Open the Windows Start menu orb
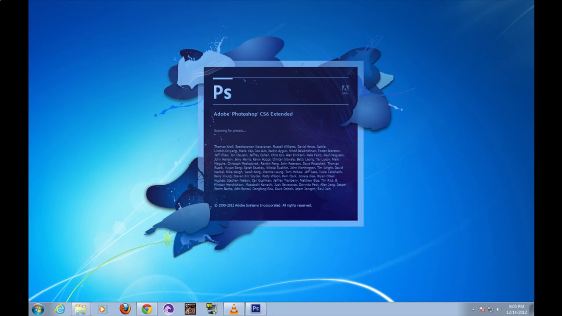 click(38, 309)
